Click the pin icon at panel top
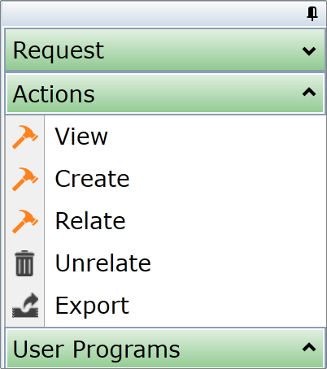The image size is (327, 369). click(312, 13)
